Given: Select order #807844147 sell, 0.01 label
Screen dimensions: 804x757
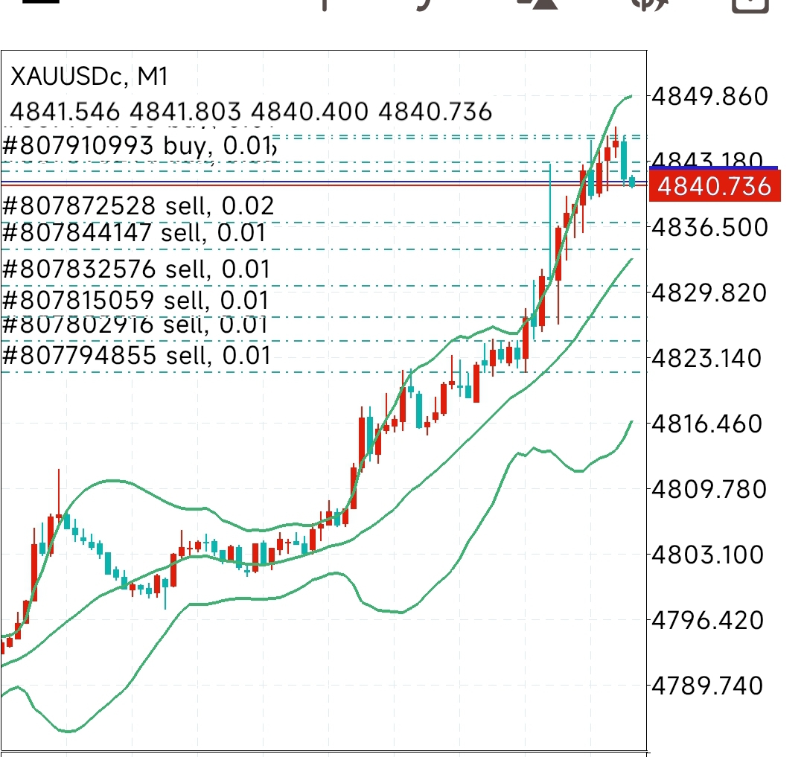Looking at the screenshot, I should [134, 233].
